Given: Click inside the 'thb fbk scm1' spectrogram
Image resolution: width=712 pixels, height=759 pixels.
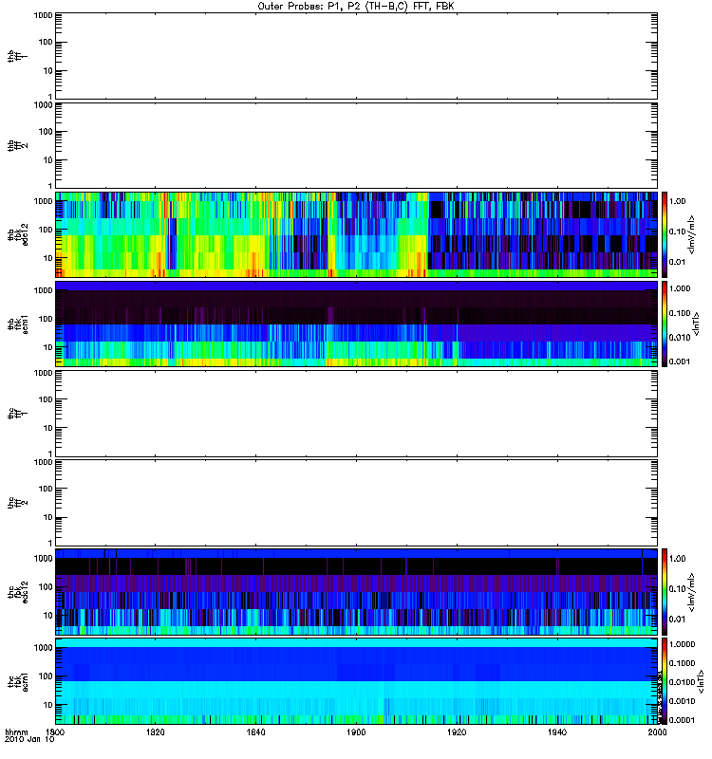Looking at the screenshot, I should (357, 324).
